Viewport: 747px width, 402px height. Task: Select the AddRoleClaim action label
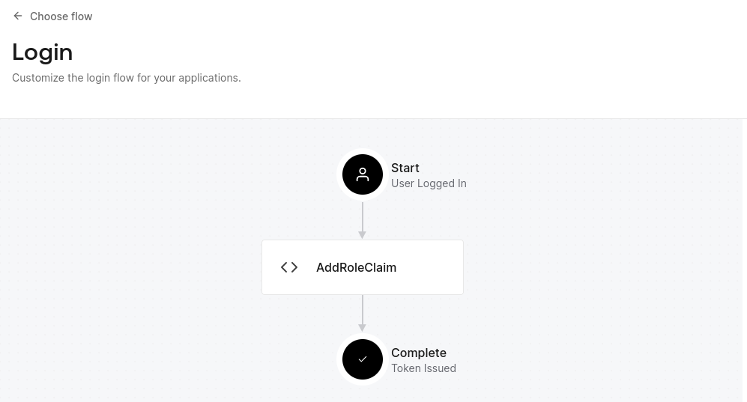[x=356, y=267]
